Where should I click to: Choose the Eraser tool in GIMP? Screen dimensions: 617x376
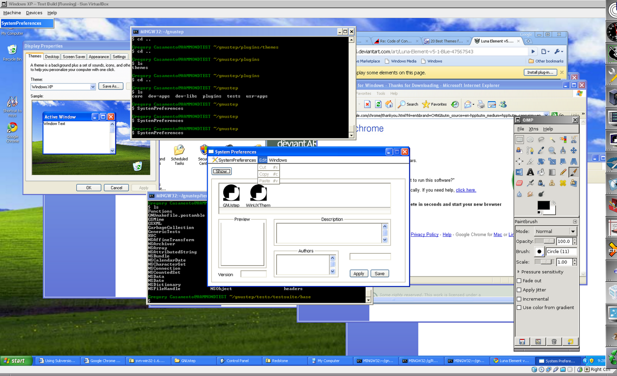point(519,183)
